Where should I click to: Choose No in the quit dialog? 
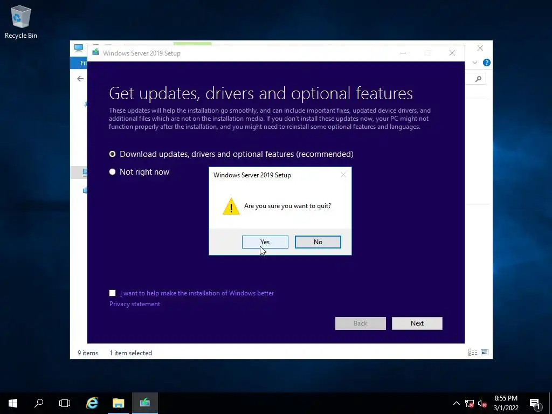(x=318, y=242)
